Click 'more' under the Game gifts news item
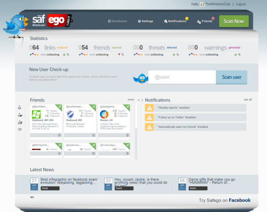267x212 pixels. coord(198,188)
